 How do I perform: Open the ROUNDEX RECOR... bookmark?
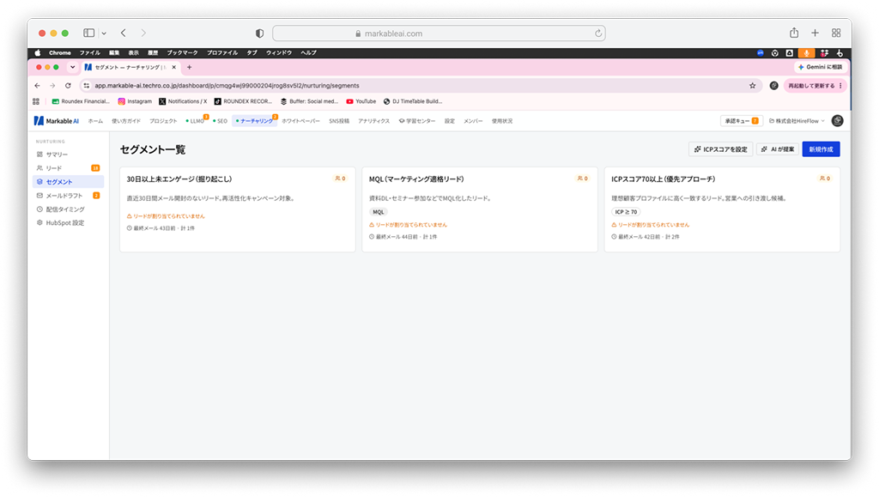pos(243,101)
